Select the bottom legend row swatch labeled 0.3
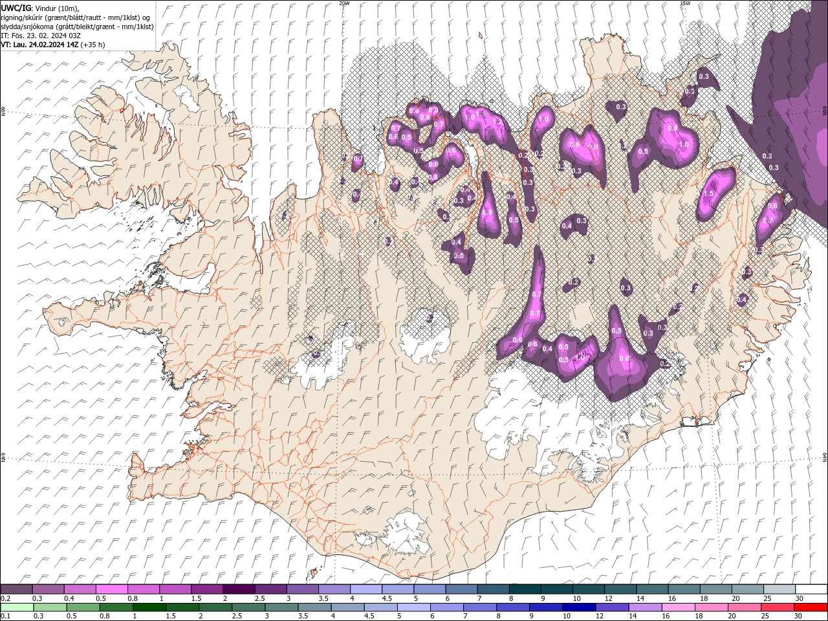 50,607
